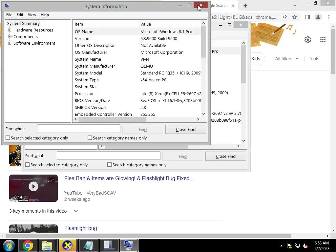Click the muted volume tray icon
Image resolution: width=336 pixels, height=252 pixels.
(305, 246)
